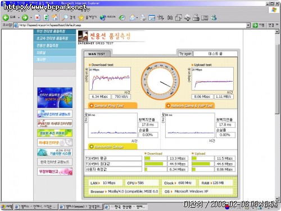
Task: Open Network Game & VoIP Test header
Action: click(x=190, y=106)
